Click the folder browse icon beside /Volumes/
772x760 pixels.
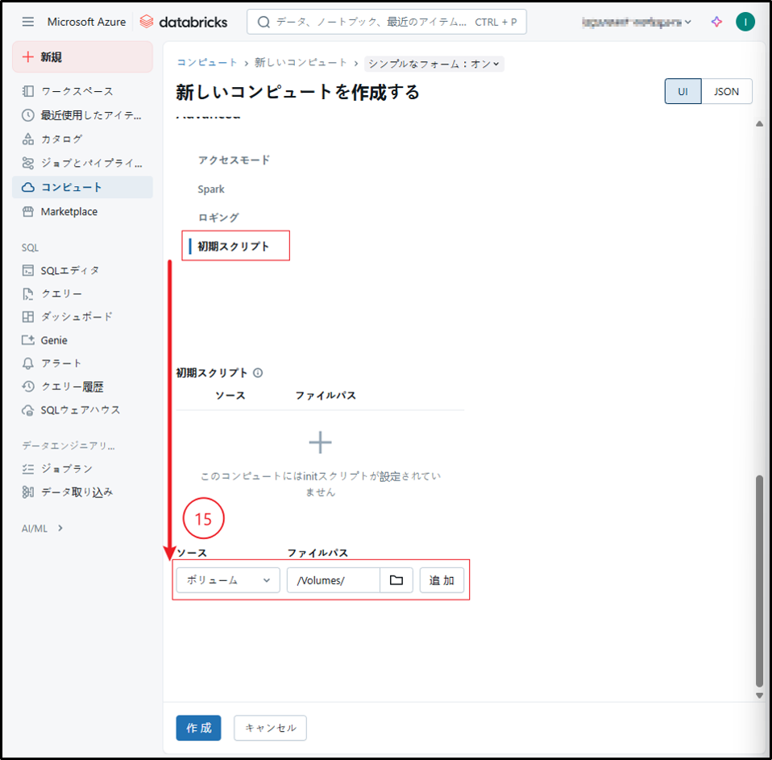[x=396, y=580]
